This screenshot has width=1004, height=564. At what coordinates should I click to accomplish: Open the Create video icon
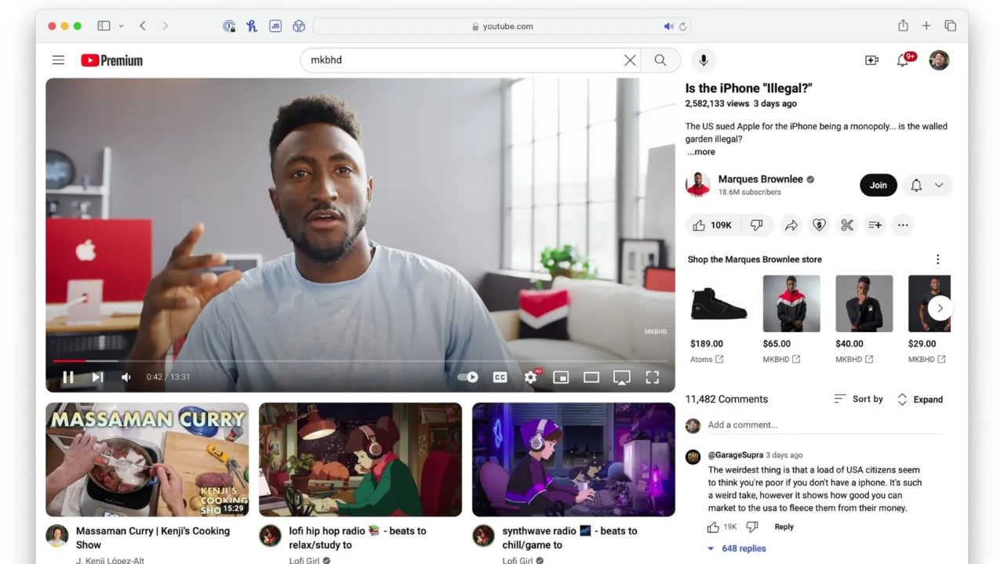pyautogui.click(x=871, y=60)
